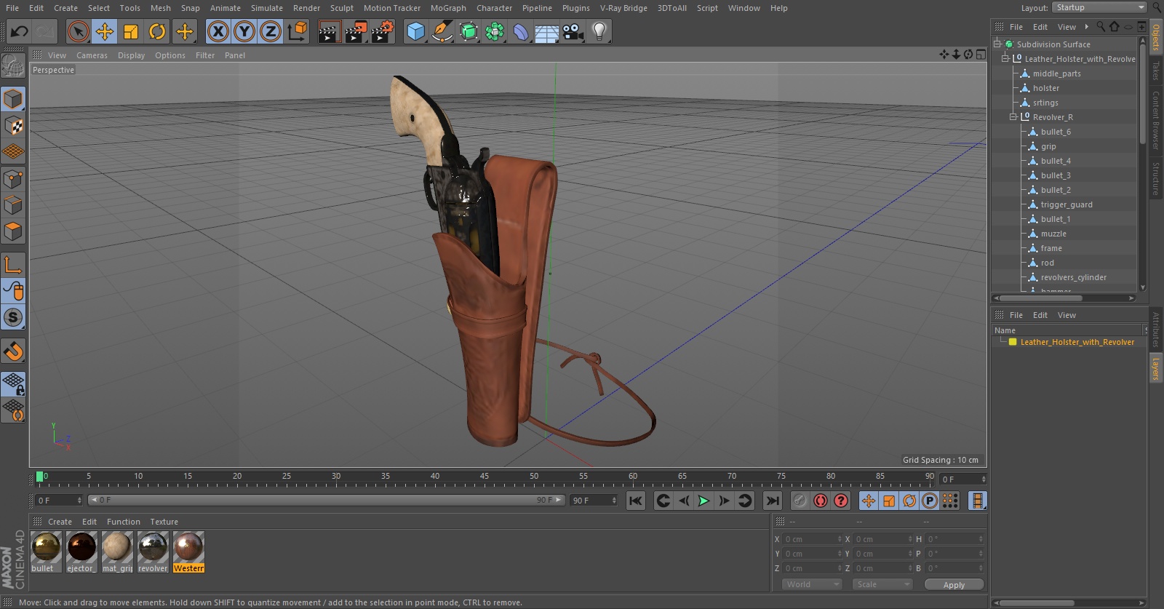Viewport: 1164px width, 609px height.
Task: Open the Scale mode dropdown
Action: pos(882,584)
